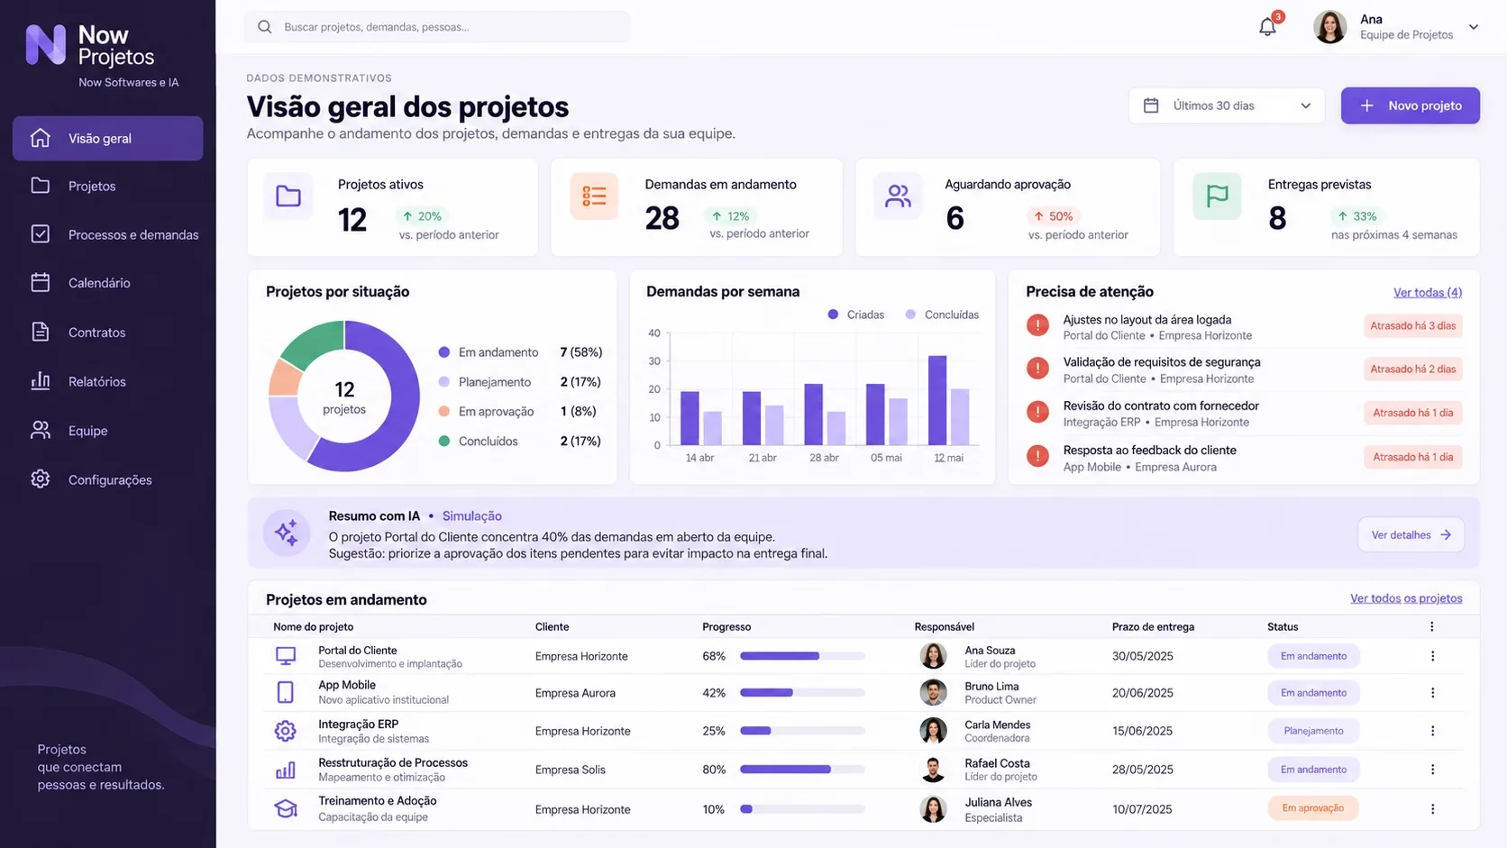Click alert icon for Ajustes no layout item
The width and height of the screenshot is (1507, 848).
(x=1037, y=325)
